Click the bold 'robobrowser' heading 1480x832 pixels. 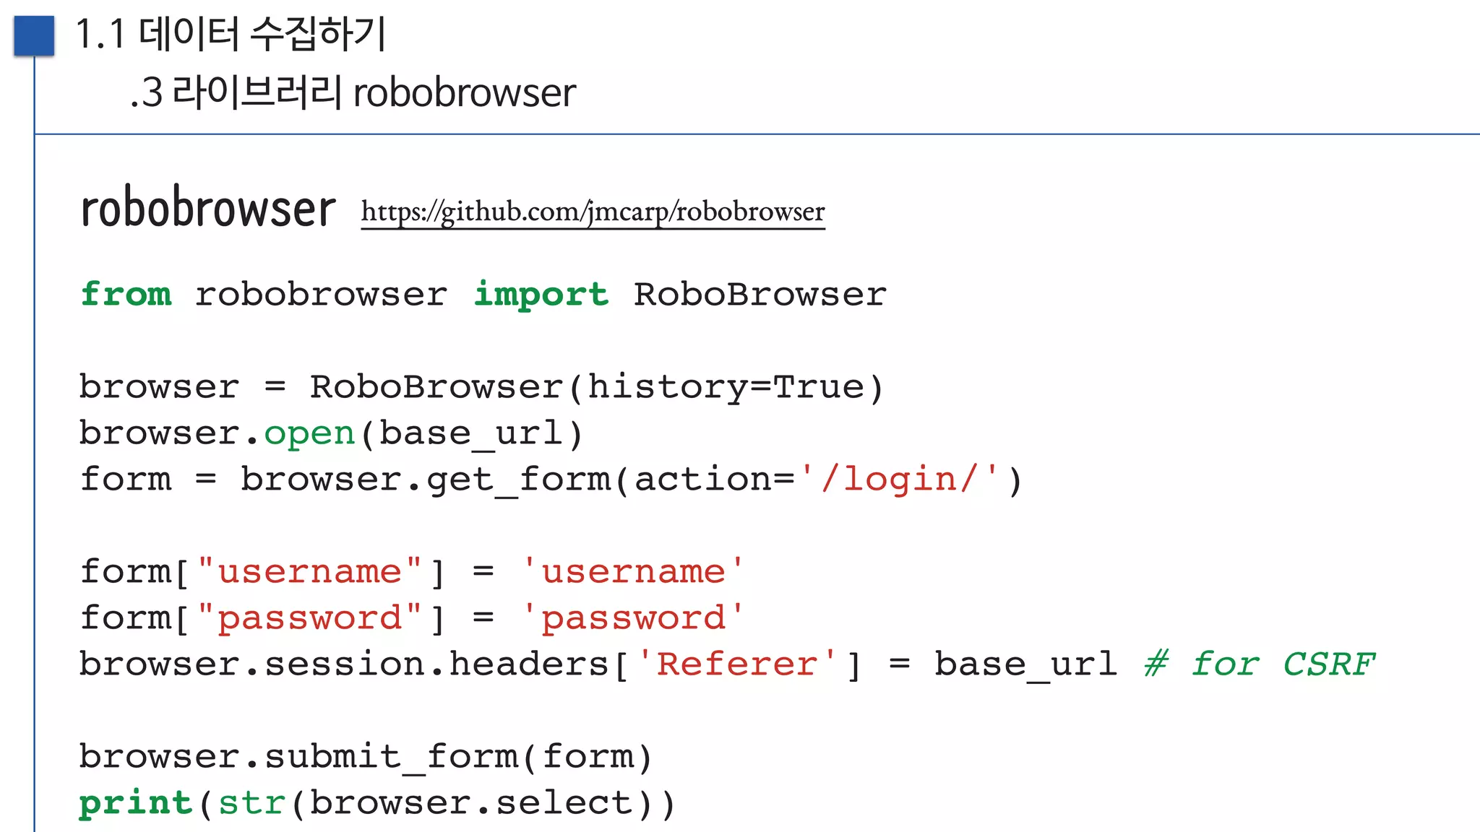click(x=208, y=209)
